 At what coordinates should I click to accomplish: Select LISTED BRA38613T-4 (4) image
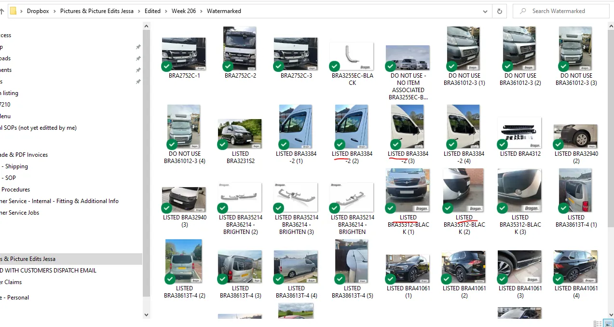(x=296, y=268)
